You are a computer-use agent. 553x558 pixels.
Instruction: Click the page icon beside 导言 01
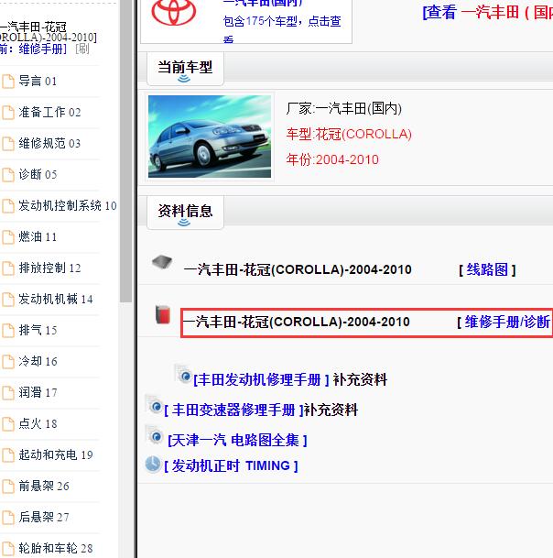tap(8, 82)
